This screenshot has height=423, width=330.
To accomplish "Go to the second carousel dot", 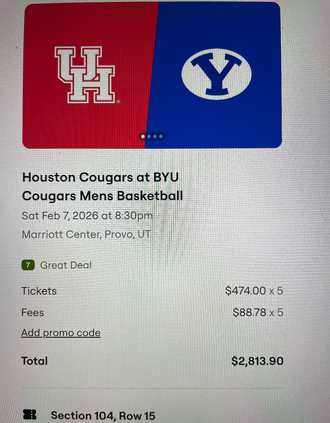I will pos(149,137).
